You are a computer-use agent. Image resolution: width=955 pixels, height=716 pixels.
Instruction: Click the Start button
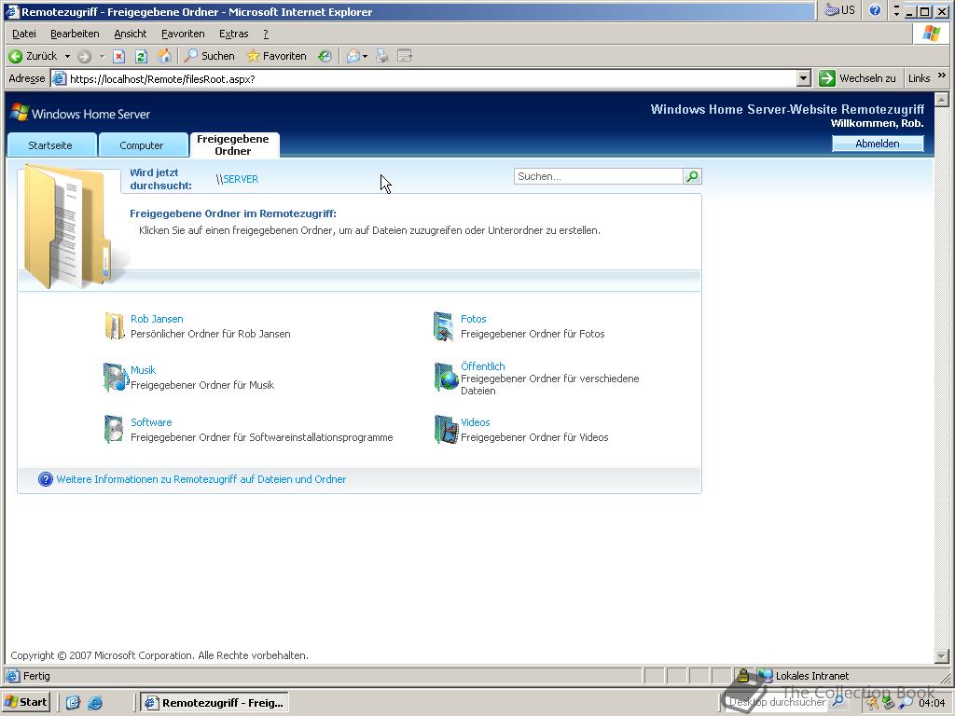(x=25, y=703)
